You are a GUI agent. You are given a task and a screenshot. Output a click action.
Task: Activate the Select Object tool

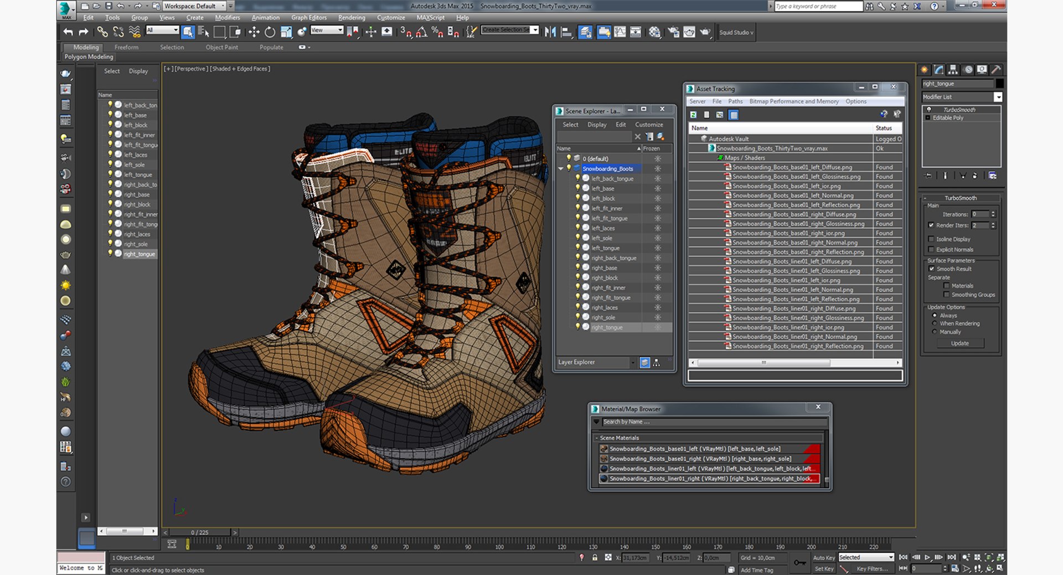pyautogui.click(x=188, y=32)
